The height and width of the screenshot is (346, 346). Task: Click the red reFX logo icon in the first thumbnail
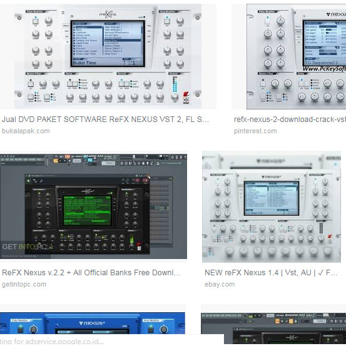(x=186, y=94)
